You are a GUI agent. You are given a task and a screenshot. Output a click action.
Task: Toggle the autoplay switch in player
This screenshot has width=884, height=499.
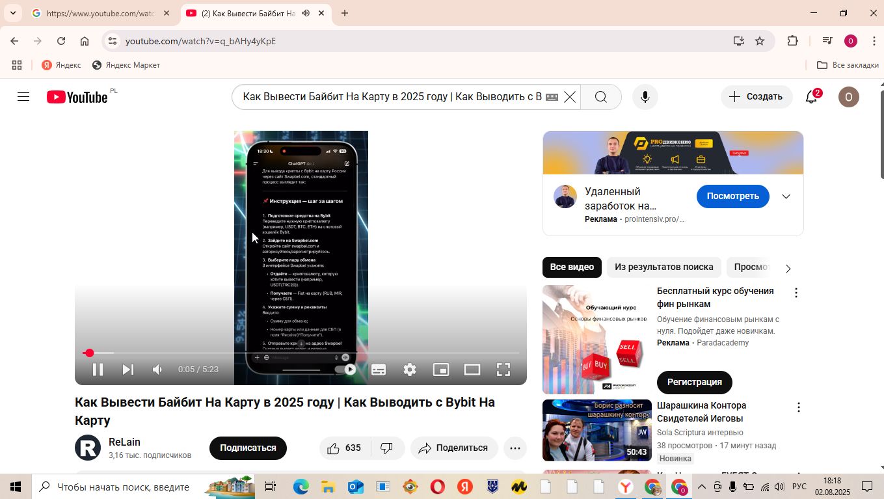pos(345,370)
